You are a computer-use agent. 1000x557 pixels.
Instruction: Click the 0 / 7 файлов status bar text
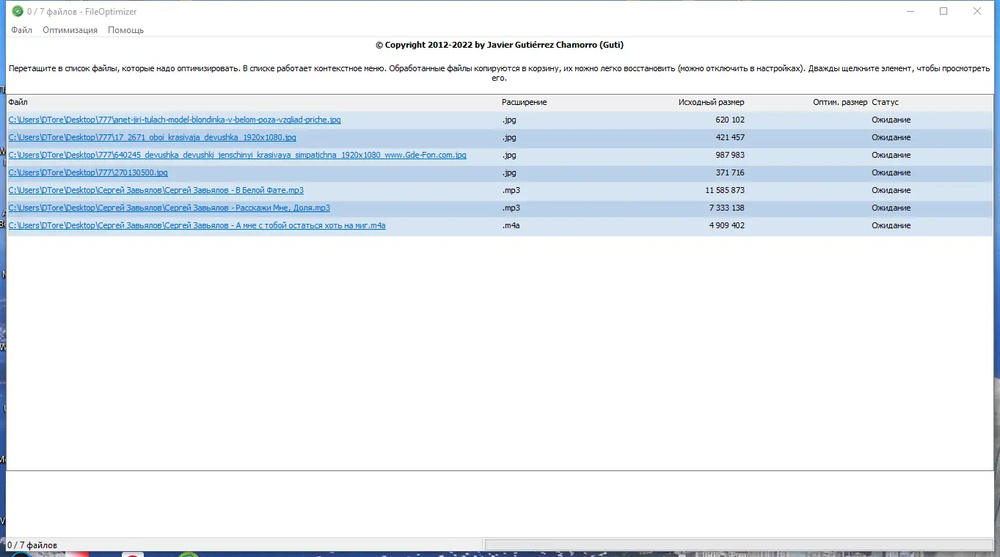click(32, 545)
